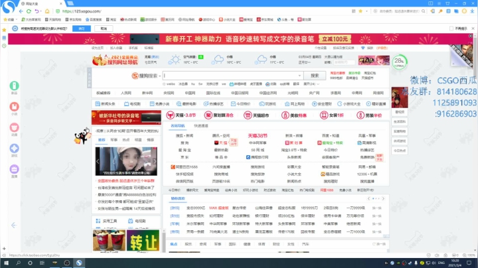Image resolution: width=478 pixels, height=268 pixels.
Task: Open the 人民网 link
Action: [126, 93]
